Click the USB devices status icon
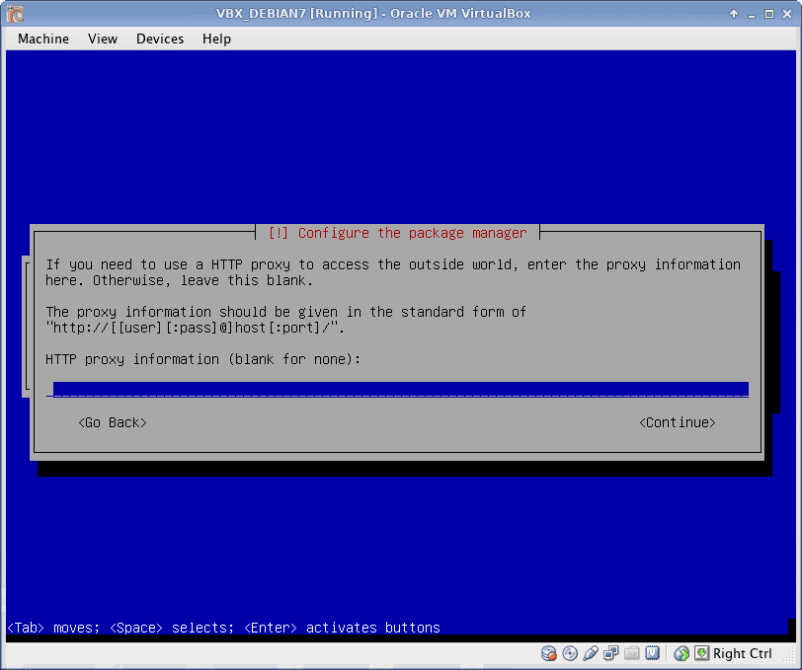The width and height of the screenshot is (802, 670). click(x=591, y=653)
